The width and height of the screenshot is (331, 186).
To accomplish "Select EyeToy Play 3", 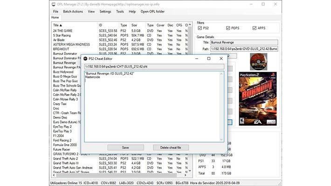I will click(62, 131).
